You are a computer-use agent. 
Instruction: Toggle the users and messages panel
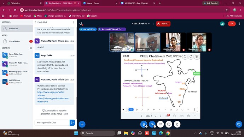[x=81, y=24]
